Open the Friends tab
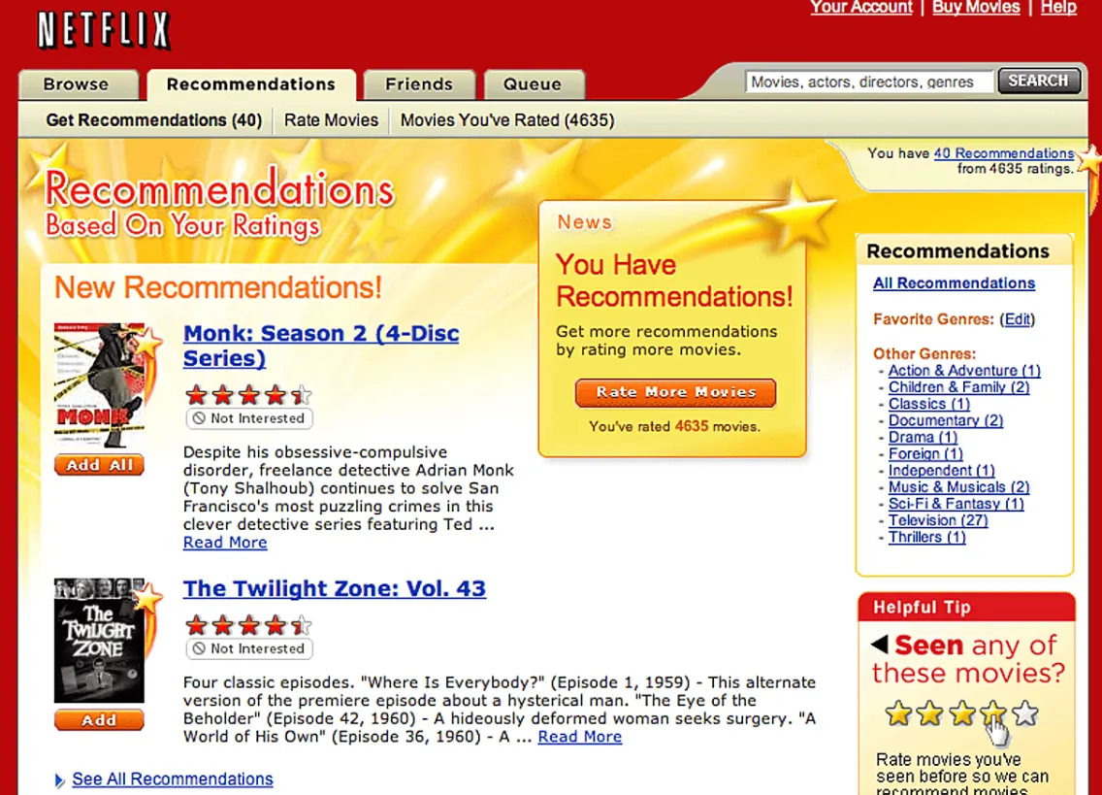The image size is (1102, 795). coord(420,84)
